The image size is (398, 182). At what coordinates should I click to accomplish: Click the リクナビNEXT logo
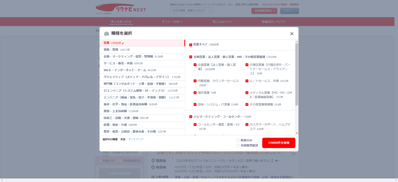pos(121,9)
